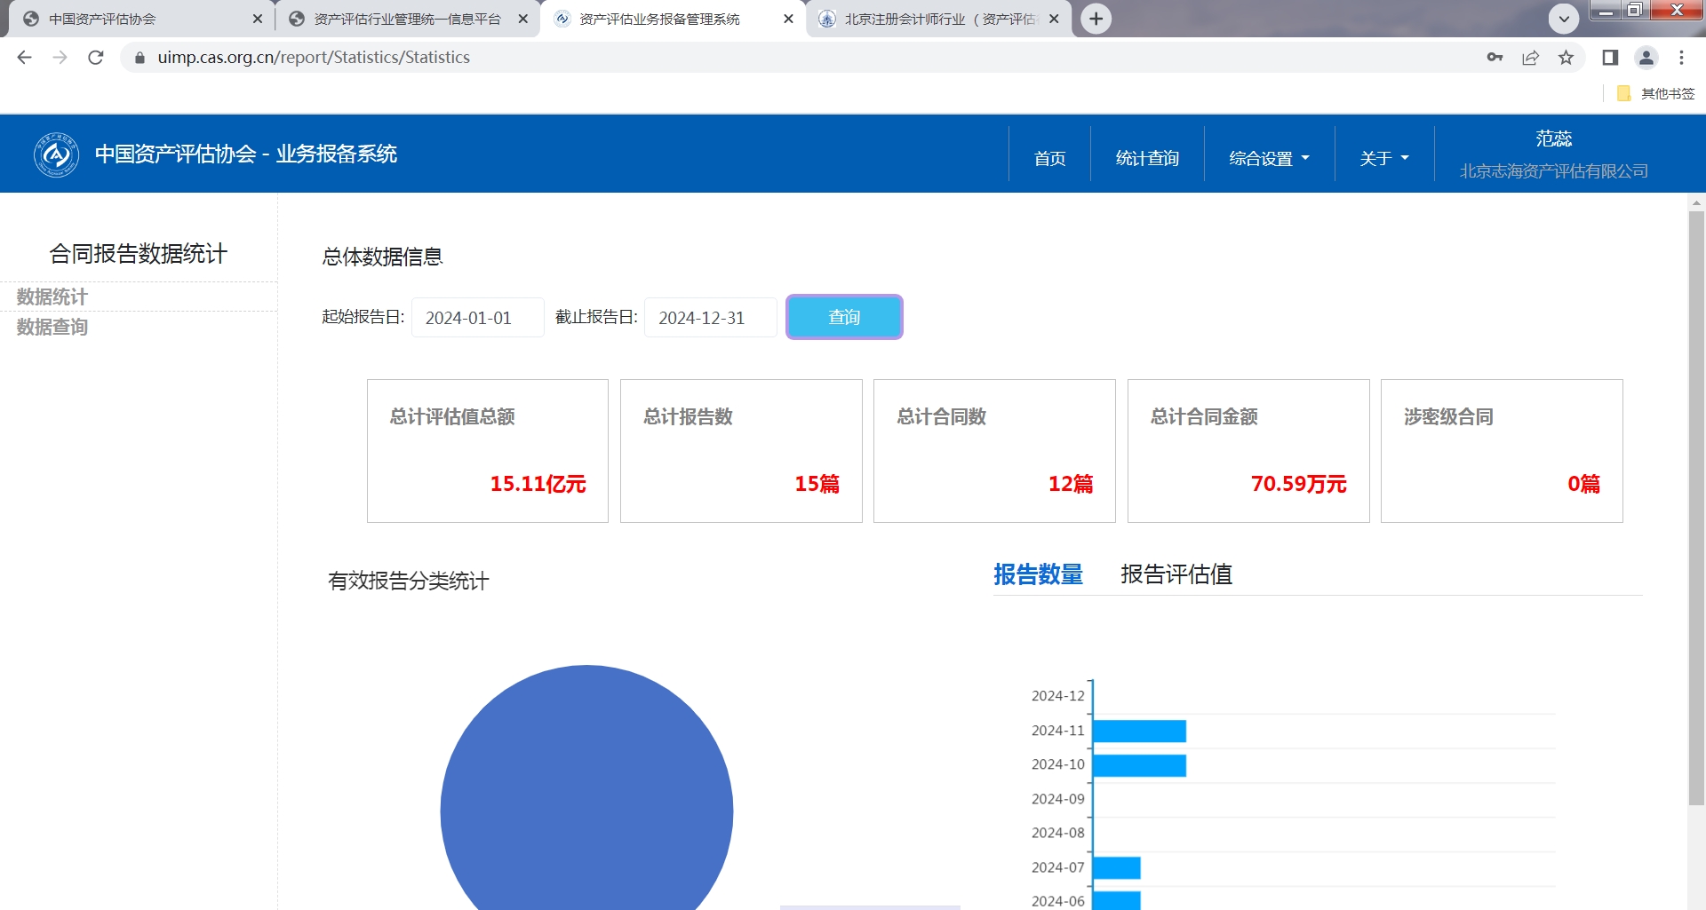
Task: Open the Chrome three-dot menu
Action: [1681, 58]
